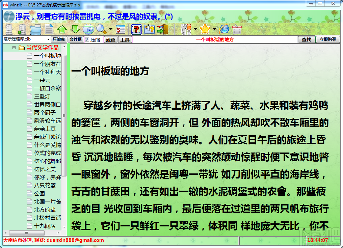Select 什么是爱情 in the file tree

point(48,145)
